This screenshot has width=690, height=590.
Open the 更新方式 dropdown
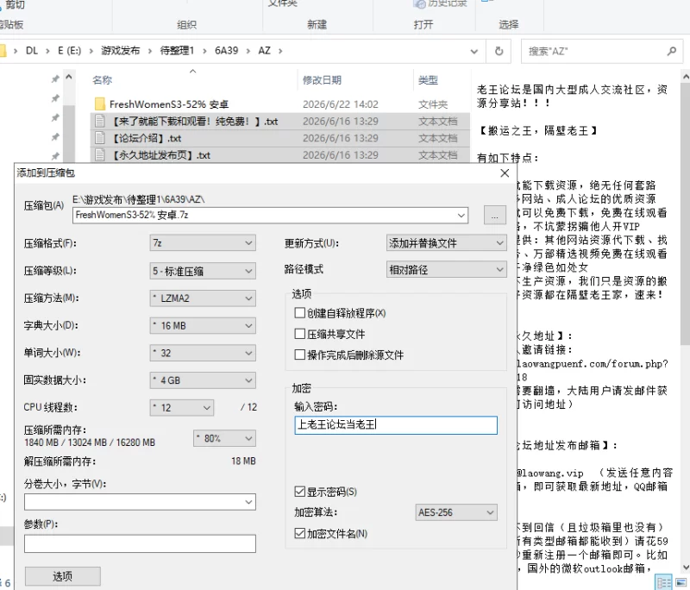click(x=446, y=243)
